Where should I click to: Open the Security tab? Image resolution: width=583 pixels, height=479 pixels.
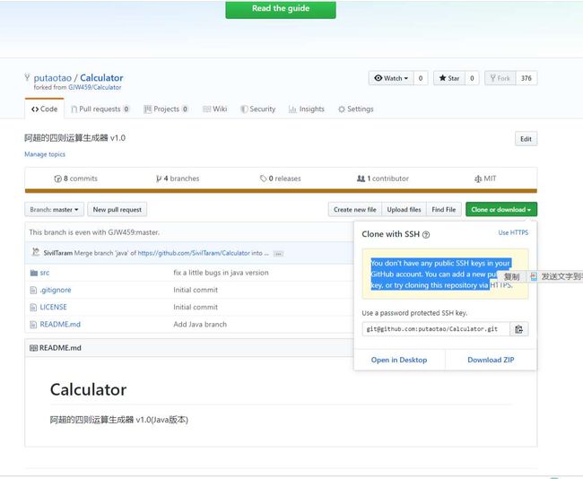coord(258,109)
